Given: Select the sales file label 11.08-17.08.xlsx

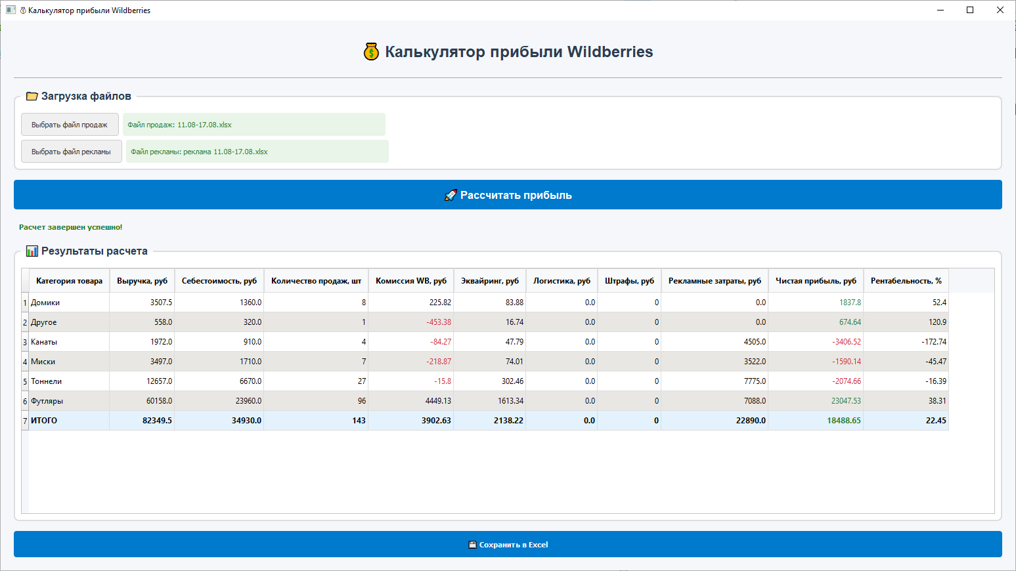Looking at the screenshot, I should click(x=255, y=124).
